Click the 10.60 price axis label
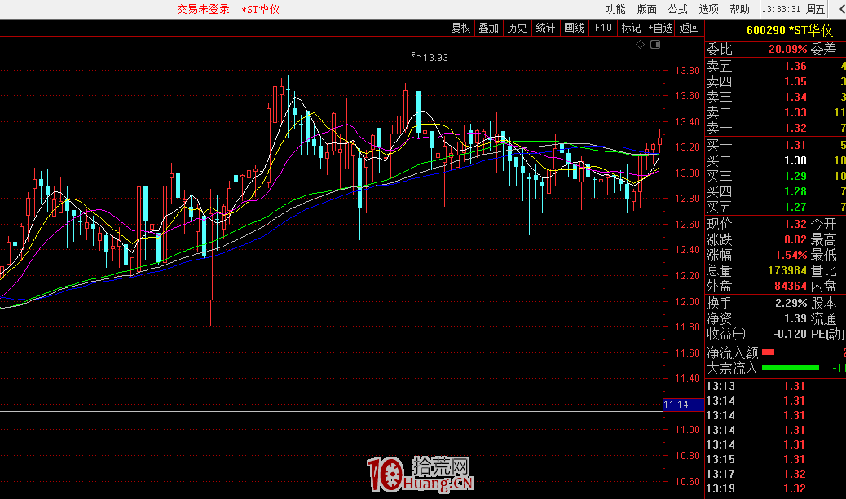The height and width of the screenshot is (499, 846). 687,482
